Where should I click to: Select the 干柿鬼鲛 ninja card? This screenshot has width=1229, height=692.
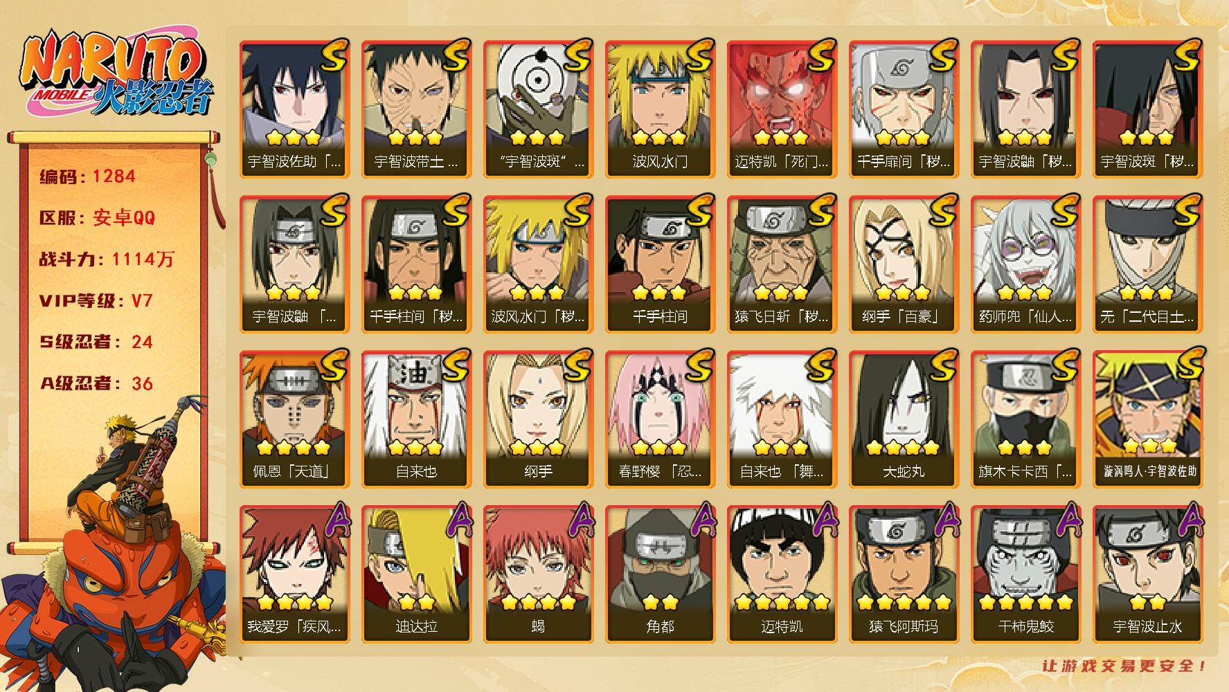click(x=1025, y=574)
